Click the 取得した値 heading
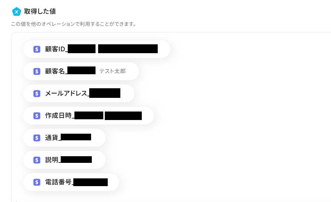 [x=40, y=11]
